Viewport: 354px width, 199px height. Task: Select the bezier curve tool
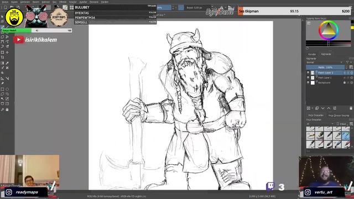(x=2, y=42)
